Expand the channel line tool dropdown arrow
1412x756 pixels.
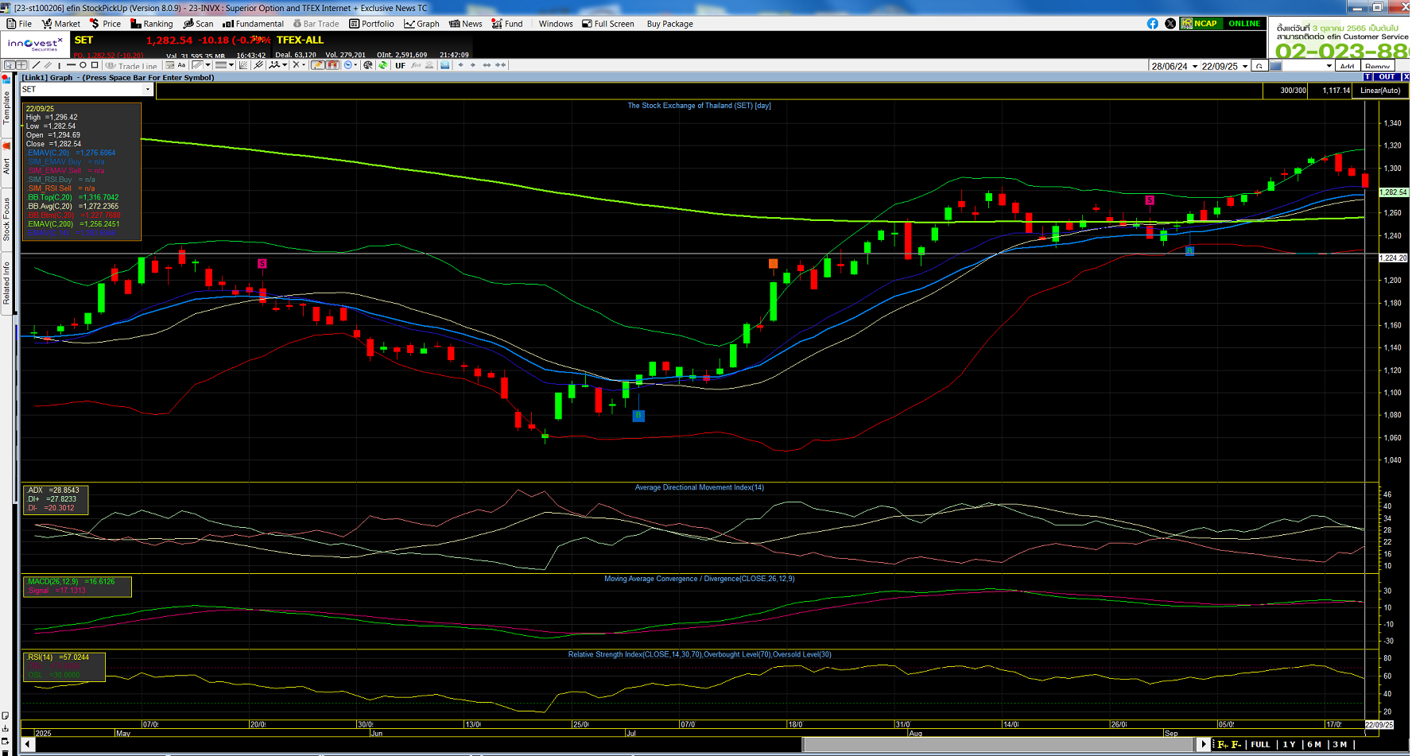click(x=208, y=65)
